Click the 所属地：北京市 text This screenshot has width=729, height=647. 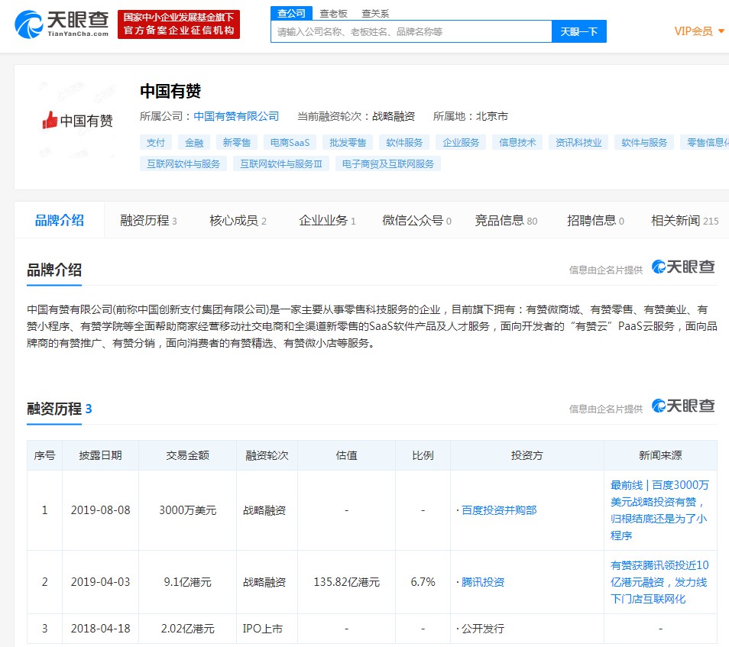point(471,116)
